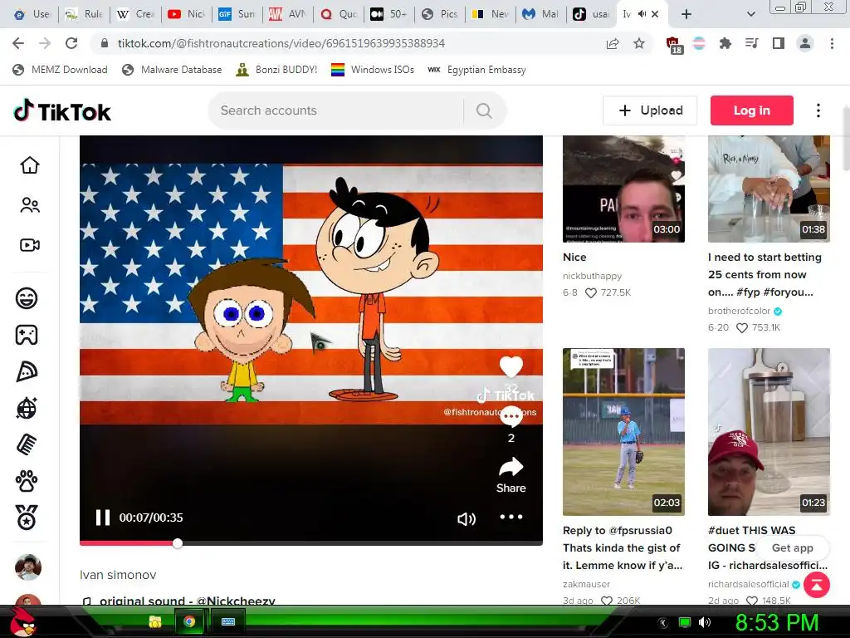Image resolution: width=850 pixels, height=638 pixels.
Task: Toggle the browser side panel icon
Action: pyautogui.click(x=779, y=43)
